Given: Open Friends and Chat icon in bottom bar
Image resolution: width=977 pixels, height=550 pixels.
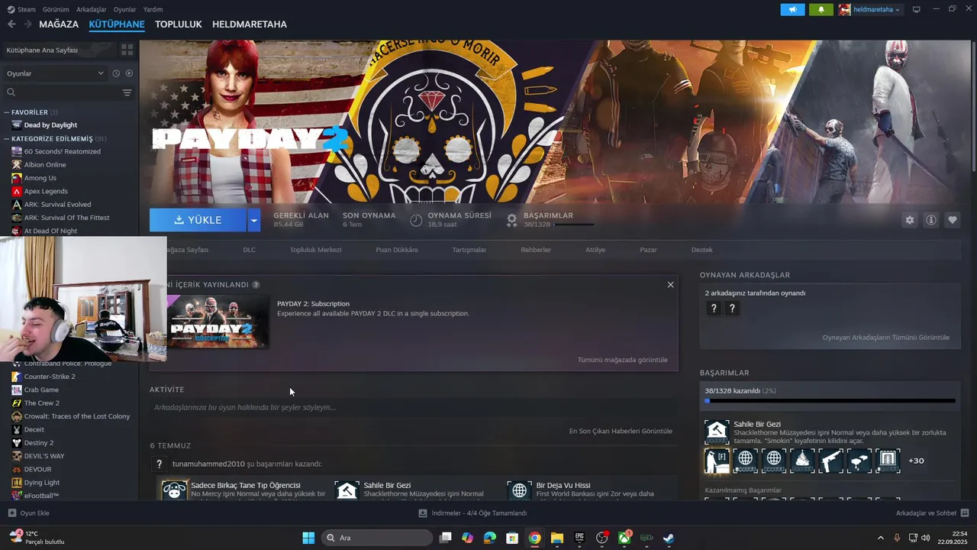Looking at the screenshot, I should 964,513.
